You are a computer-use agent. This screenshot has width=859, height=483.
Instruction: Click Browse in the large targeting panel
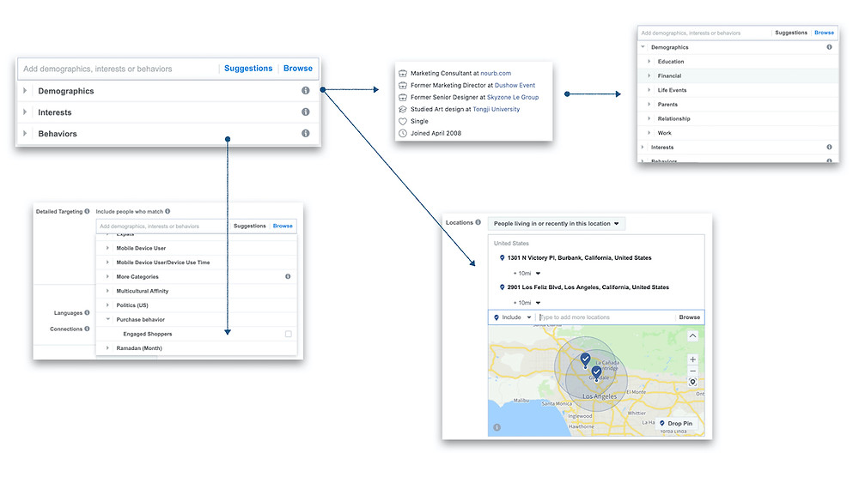[298, 69]
